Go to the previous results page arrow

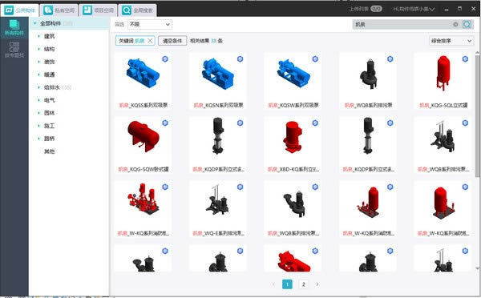click(x=273, y=284)
